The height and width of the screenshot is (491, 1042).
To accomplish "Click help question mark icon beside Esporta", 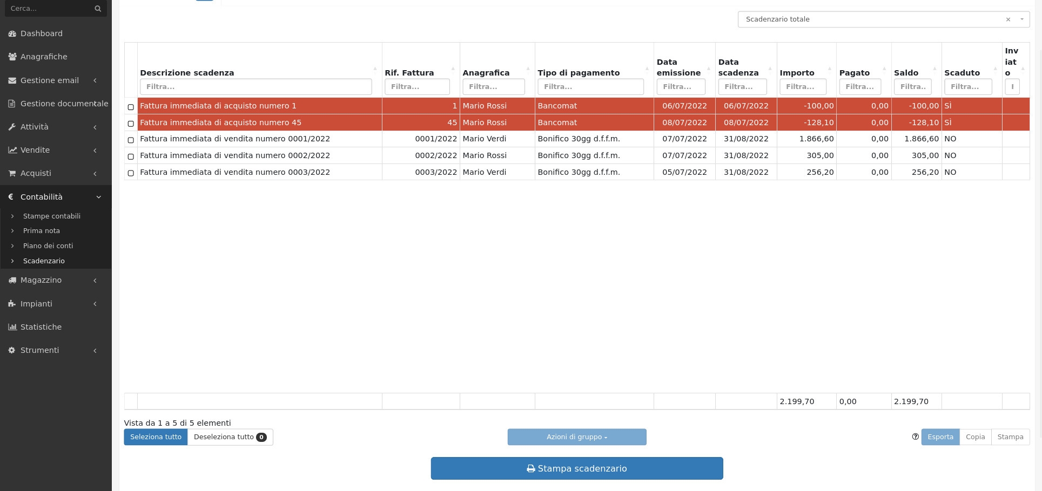I will (915, 437).
